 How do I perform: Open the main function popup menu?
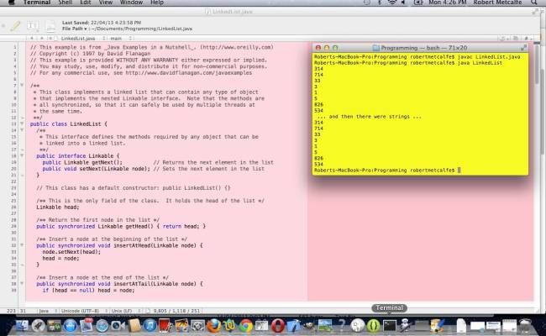121,39
